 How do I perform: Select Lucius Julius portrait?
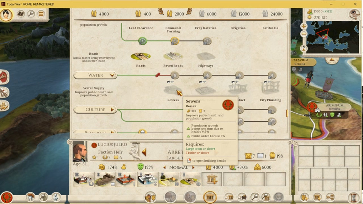coord(80,151)
